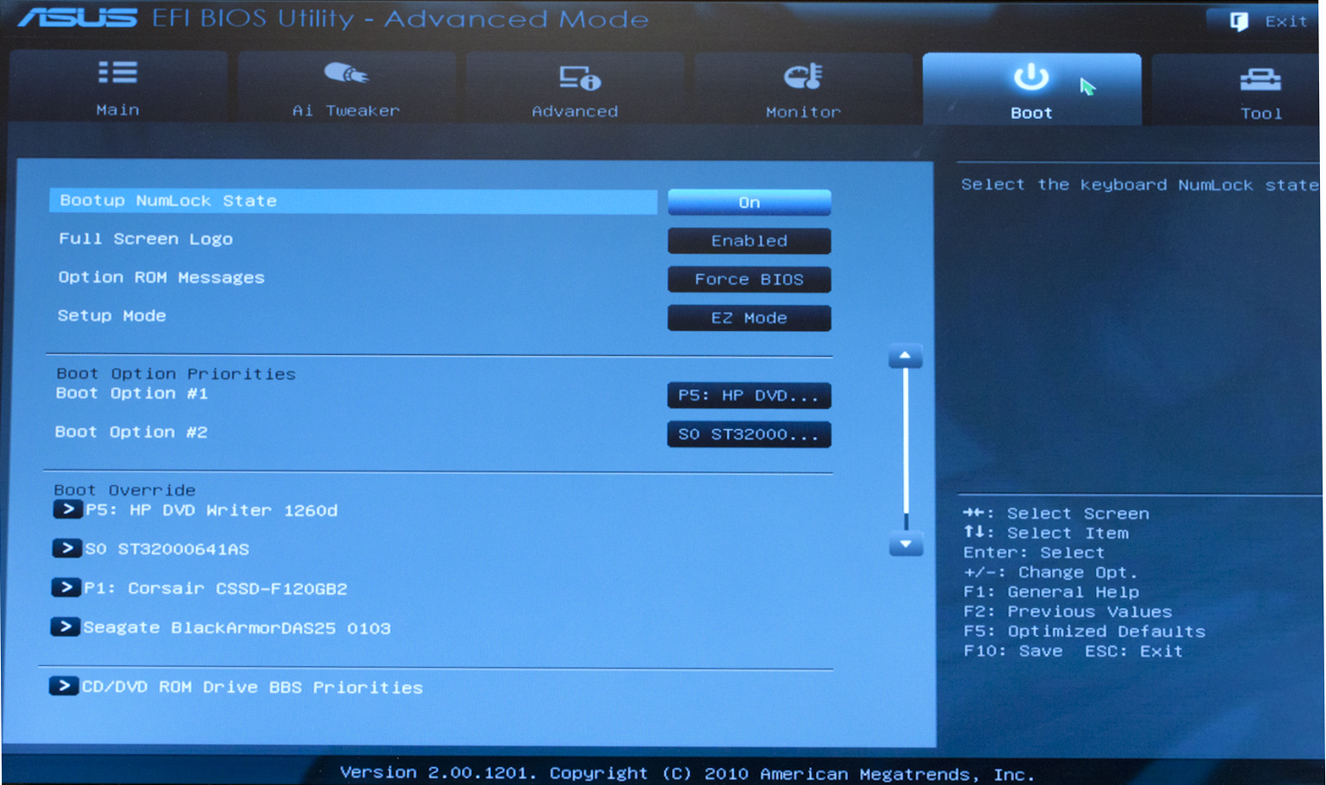
Task: Select the Boot Option #1 label
Action: pyautogui.click(x=132, y=393)
